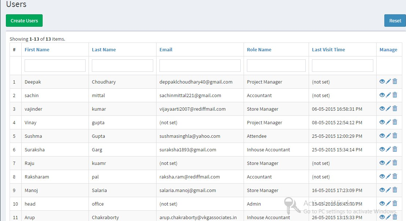The height and width of the screenshot is (221, 406).
Task: Click the Reset button
Action: 395,21
